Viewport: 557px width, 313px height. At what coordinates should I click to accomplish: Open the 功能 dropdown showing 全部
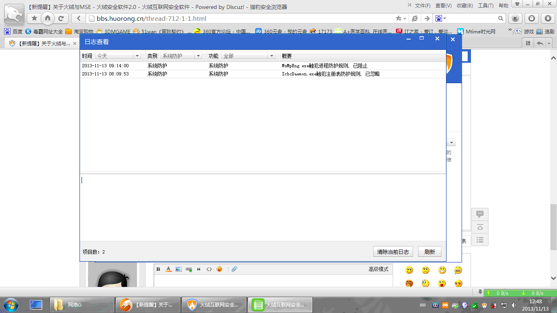tap(271, 55)
